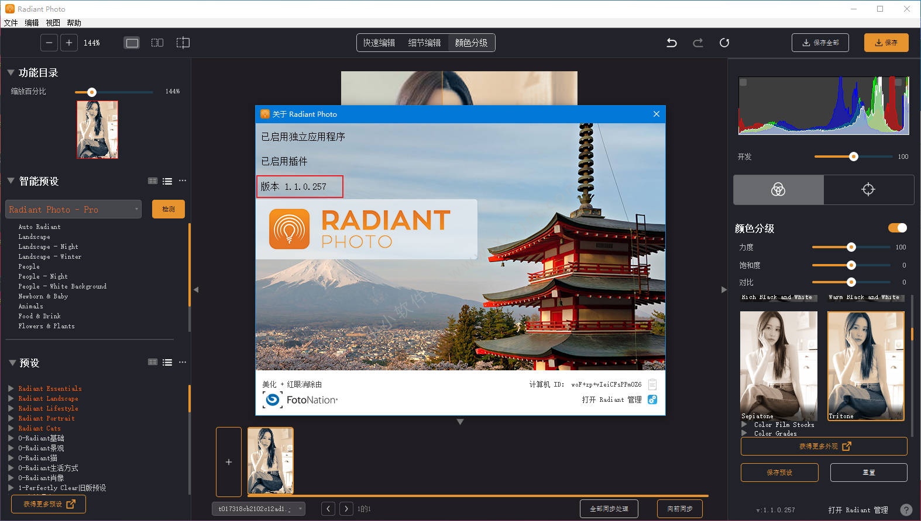The width and height of the screenshot is (921, 521).
Task: Add image with plus tile
Action: pos(229,462)
